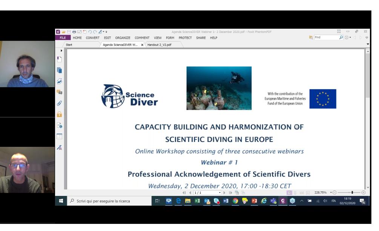Open the FILE menu

[63, 38]
